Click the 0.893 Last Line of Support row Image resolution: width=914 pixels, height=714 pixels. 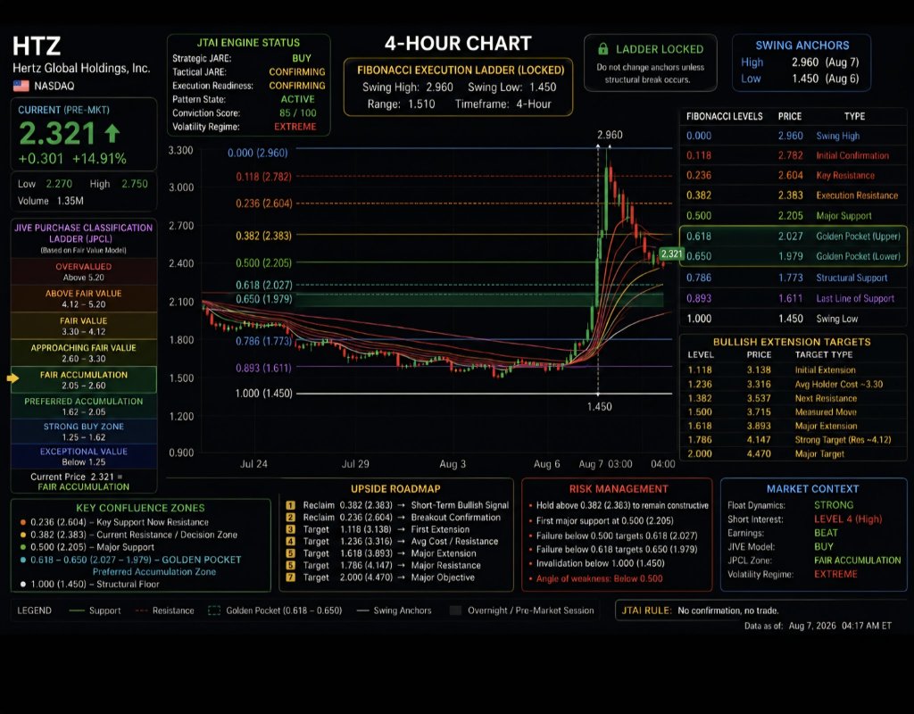point(794,298)
